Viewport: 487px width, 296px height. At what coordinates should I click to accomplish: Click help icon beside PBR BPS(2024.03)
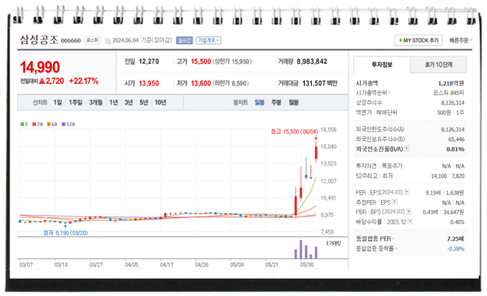[x=406, y=212]
